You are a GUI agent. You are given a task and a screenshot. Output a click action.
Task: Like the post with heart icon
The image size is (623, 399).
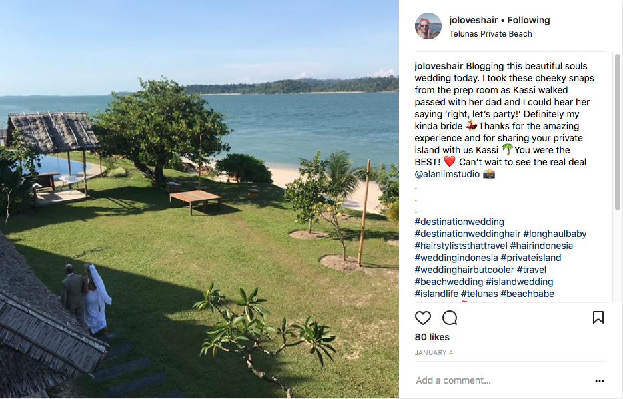[x=422, y=318]
